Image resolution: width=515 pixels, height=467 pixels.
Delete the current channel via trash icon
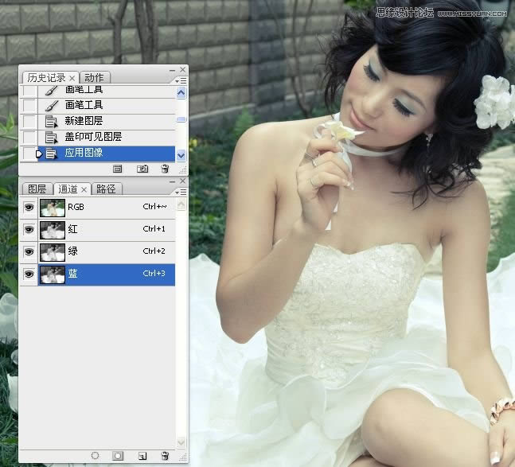[x=165, y=456]
